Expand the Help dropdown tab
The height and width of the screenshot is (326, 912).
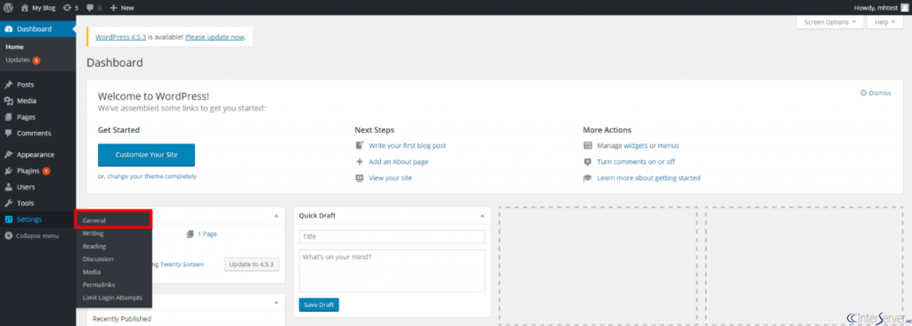884,22
